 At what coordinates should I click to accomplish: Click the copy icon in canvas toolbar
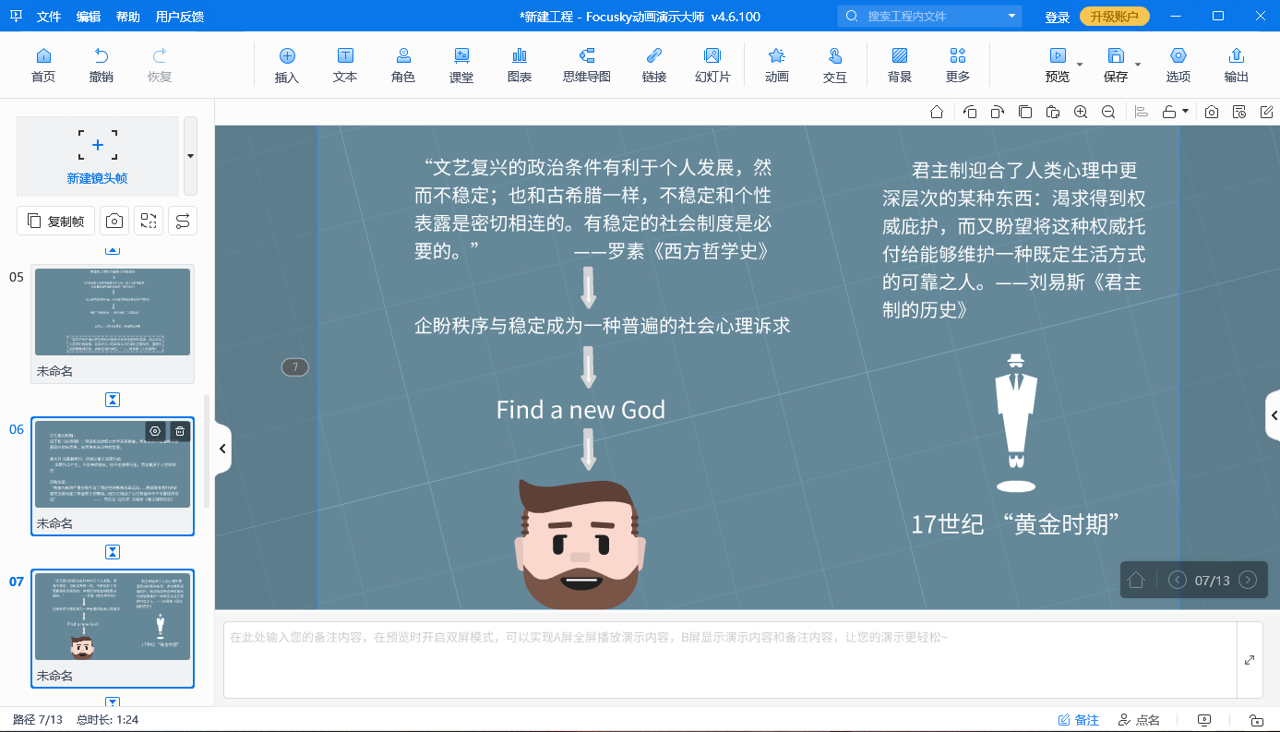tap(1025, 112)
